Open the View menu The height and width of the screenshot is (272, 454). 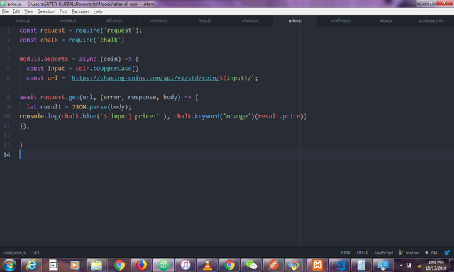tap(28, 11)
